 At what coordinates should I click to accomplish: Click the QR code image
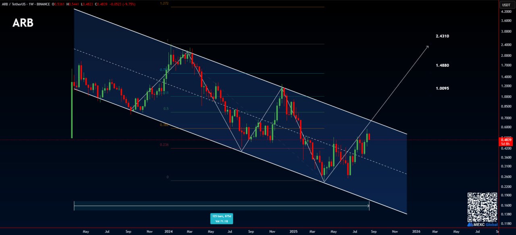[482, 207]
